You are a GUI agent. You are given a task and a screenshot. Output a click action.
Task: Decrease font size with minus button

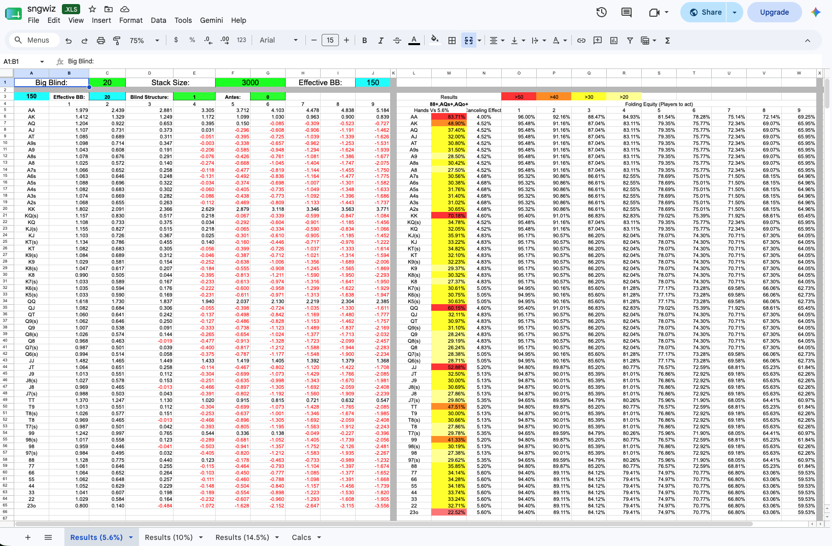(x=314, y=40)
